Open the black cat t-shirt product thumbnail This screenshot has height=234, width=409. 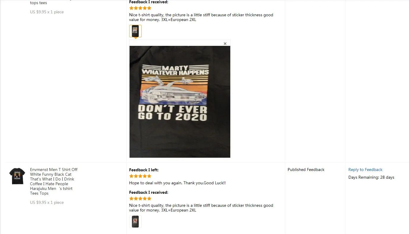pyautogui.click(x=17, y=176)
